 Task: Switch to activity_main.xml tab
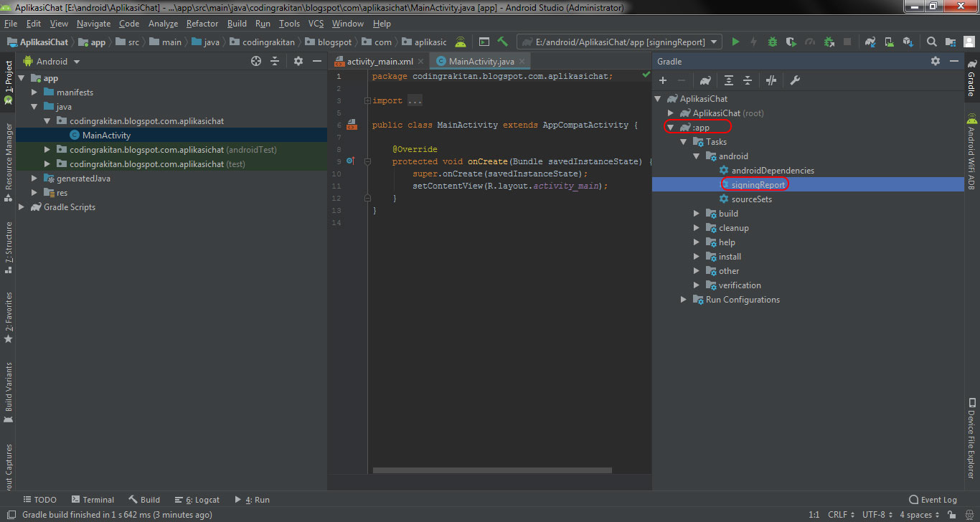tap(380, 62)
